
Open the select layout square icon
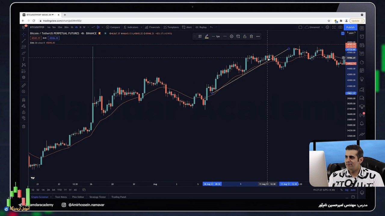[300, 27]
